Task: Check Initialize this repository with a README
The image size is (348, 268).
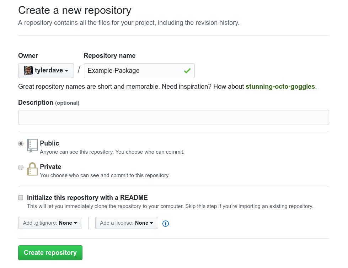Action: tap(21, 197)
